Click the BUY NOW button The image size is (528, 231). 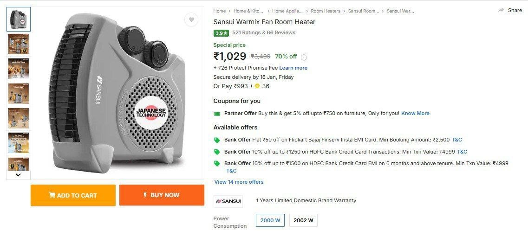pyautogui.click(x=162, y=195)
